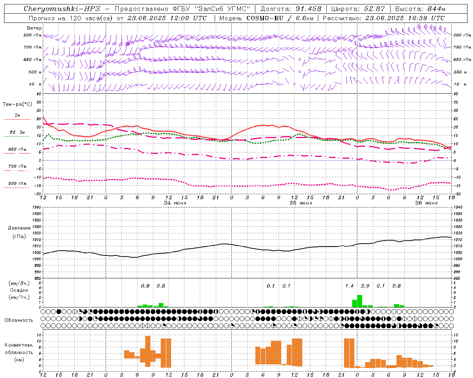The image size is (473, 378).
Task: Click the elevation text Высота: 844м
Action: [x=420, y=9]
